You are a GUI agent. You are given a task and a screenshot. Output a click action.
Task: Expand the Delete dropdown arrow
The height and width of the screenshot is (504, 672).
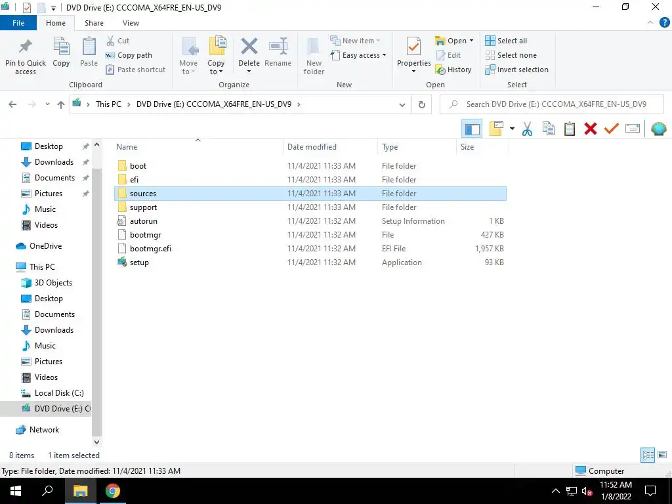tap(249, 72)
